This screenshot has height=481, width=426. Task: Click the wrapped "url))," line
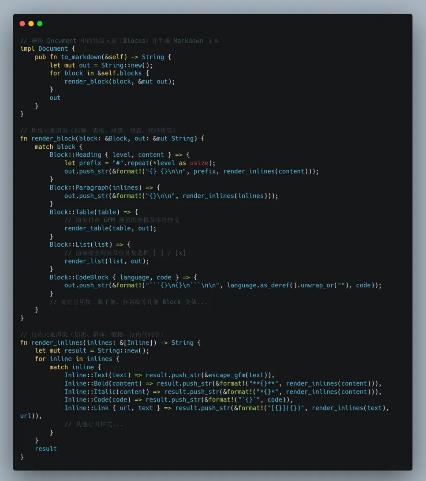coord(31,416)
